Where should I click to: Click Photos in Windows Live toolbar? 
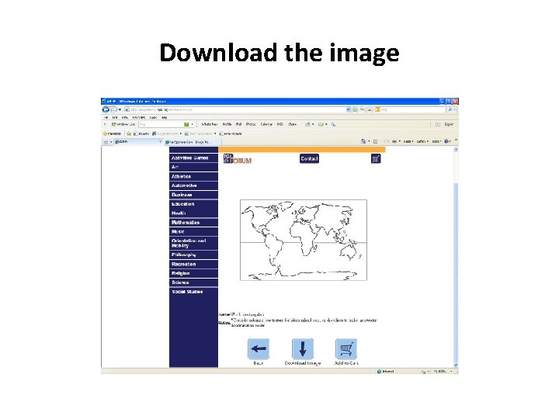coord(251,124)
